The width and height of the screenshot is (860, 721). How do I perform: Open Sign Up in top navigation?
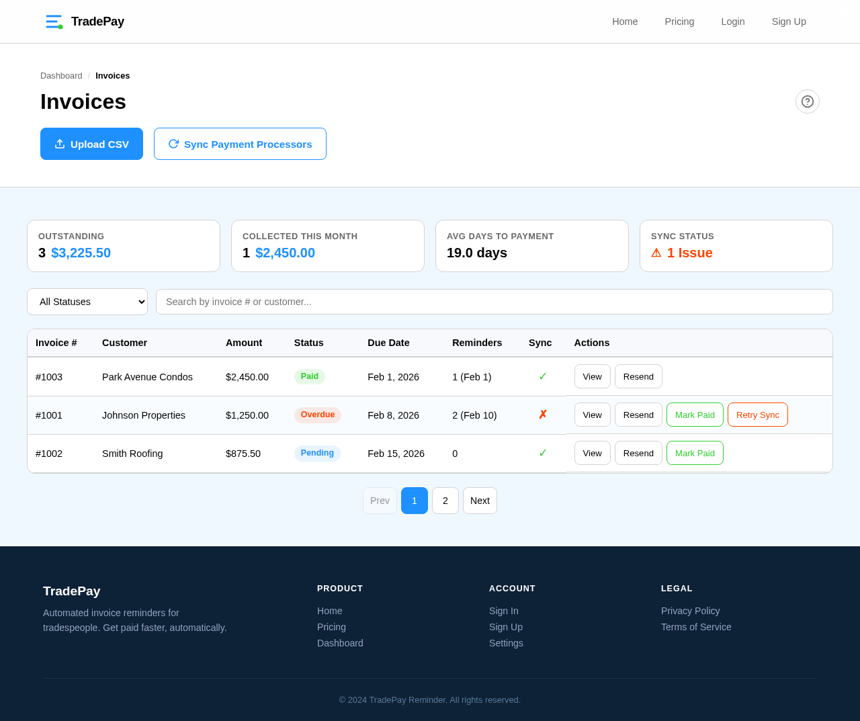point(789,22)
